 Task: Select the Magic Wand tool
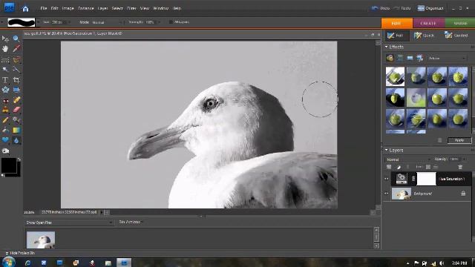click(5, 70)
